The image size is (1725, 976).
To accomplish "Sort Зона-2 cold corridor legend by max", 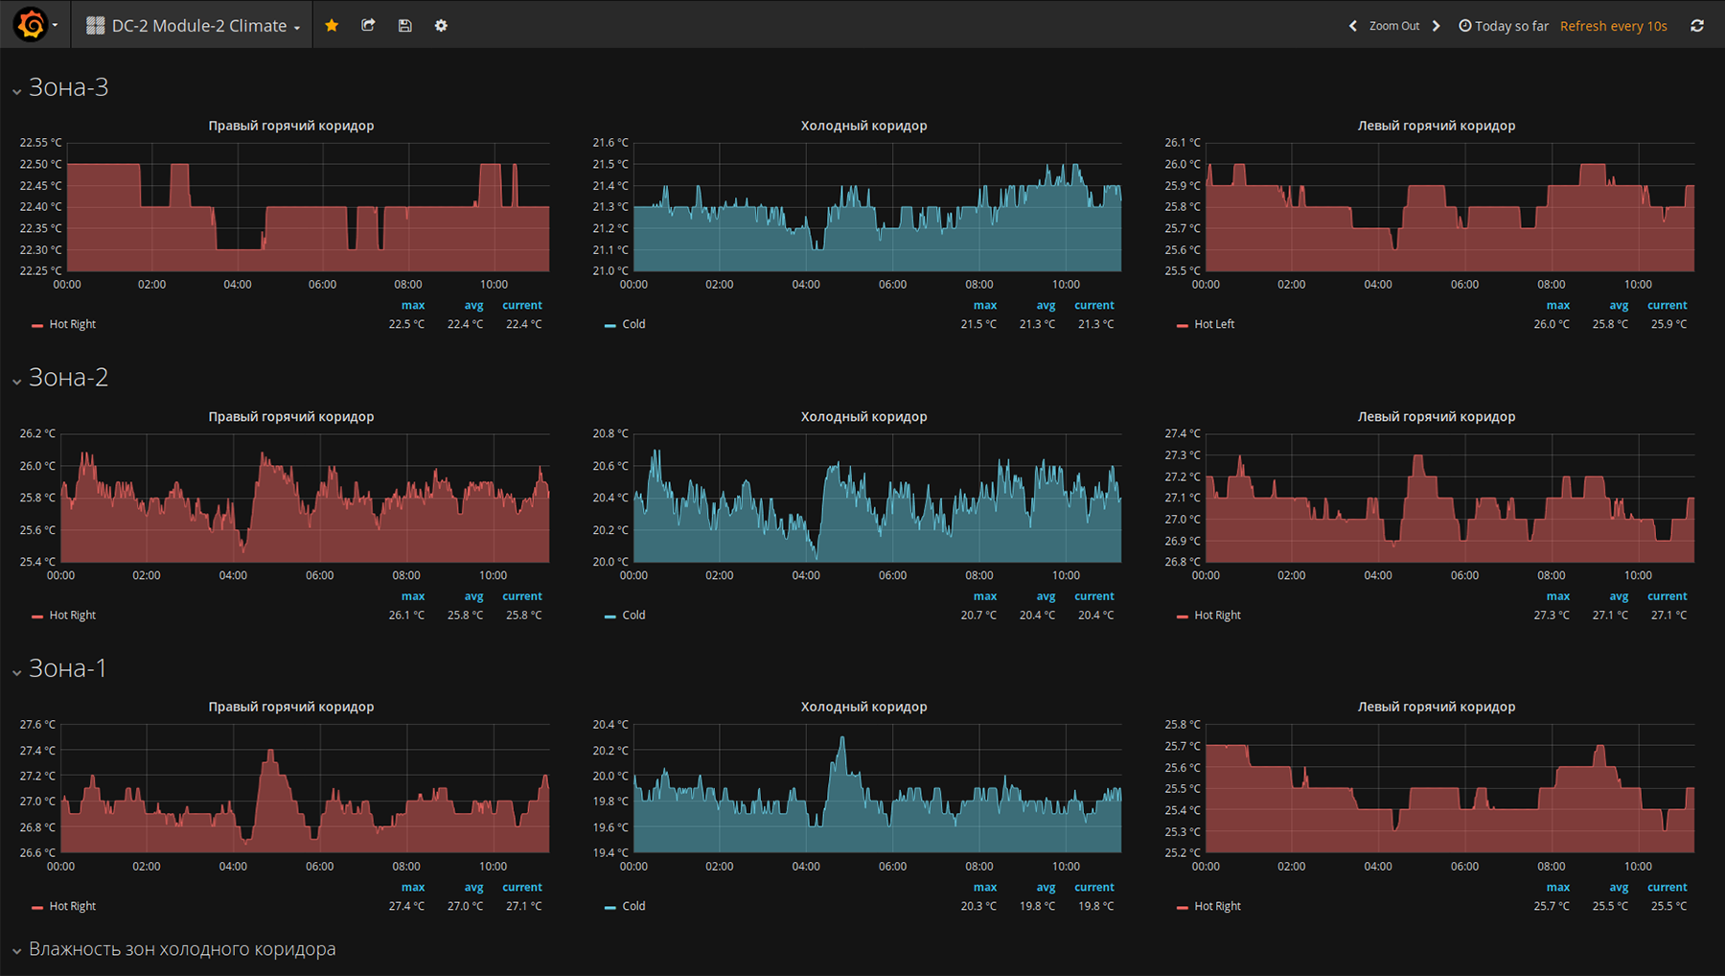I will [985, 596].
